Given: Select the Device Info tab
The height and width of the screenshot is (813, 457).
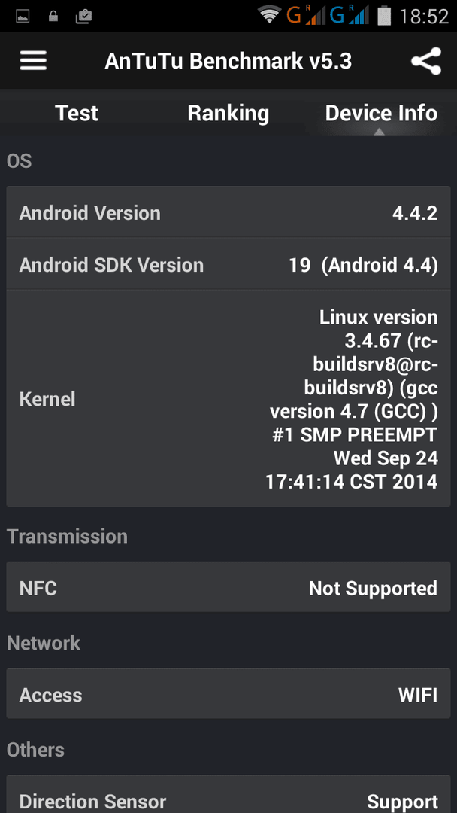Looking at the screenshot, I should 381,113.
